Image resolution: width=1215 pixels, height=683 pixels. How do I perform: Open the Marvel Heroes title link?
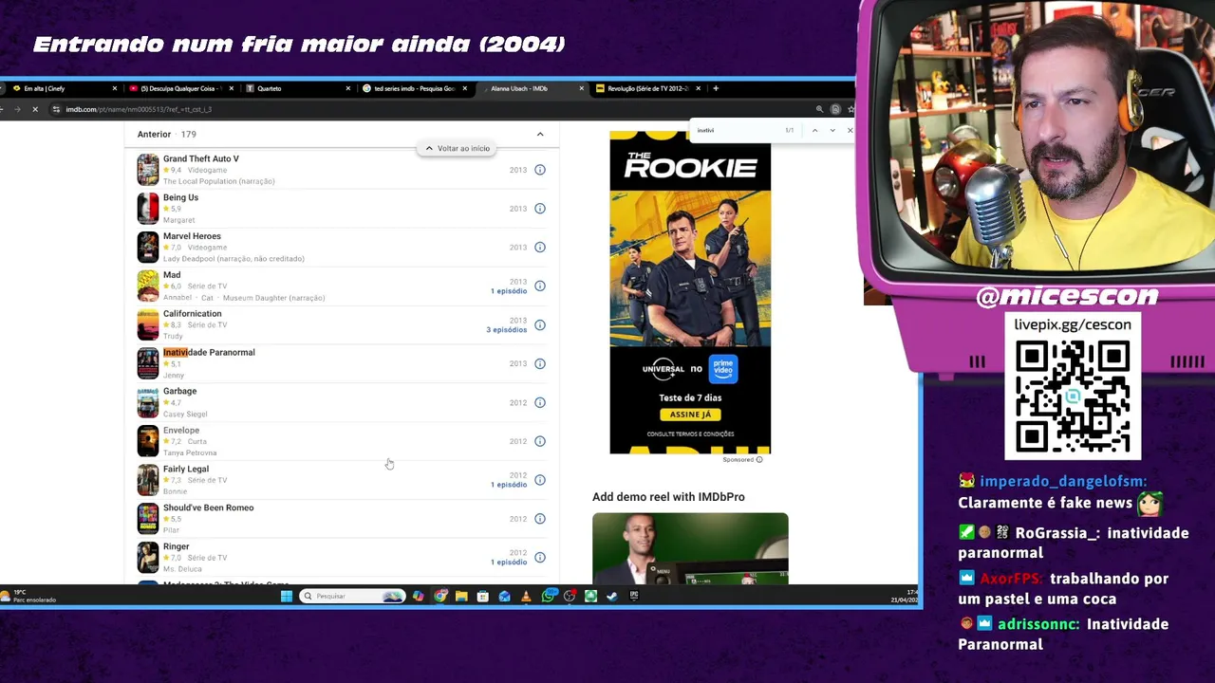click(x=192, y=236)
